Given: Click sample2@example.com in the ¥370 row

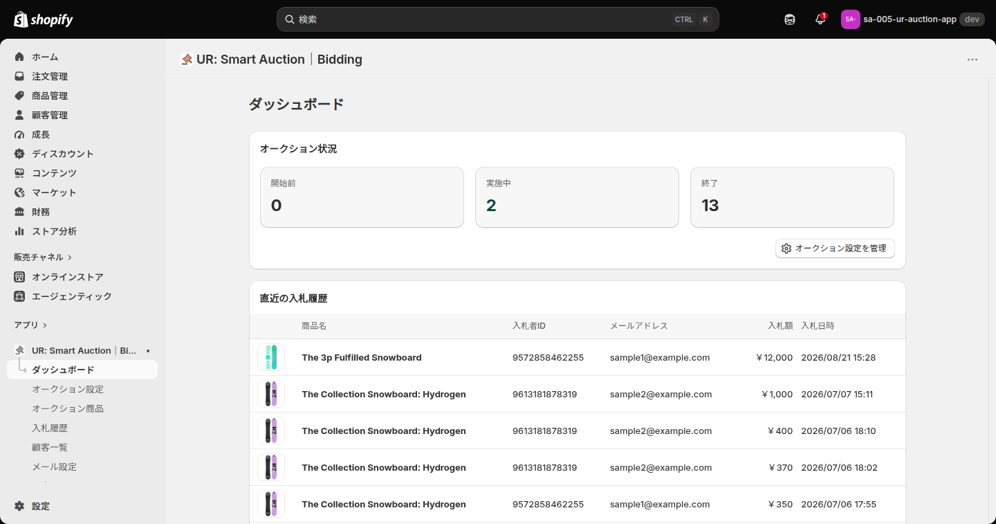Looking at the screenshot, I should (661, 468).
